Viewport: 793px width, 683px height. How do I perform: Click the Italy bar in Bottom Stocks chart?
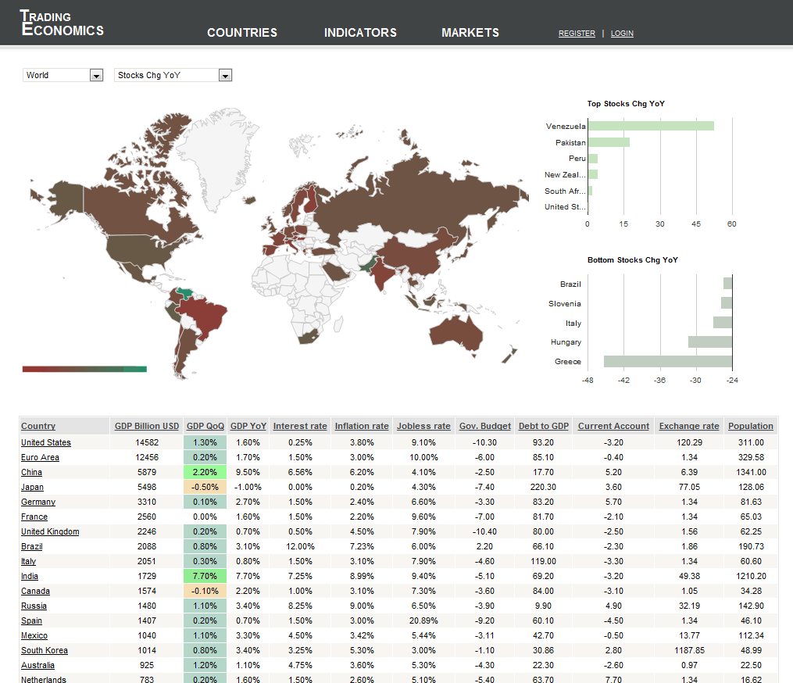[x=723, y=322]
